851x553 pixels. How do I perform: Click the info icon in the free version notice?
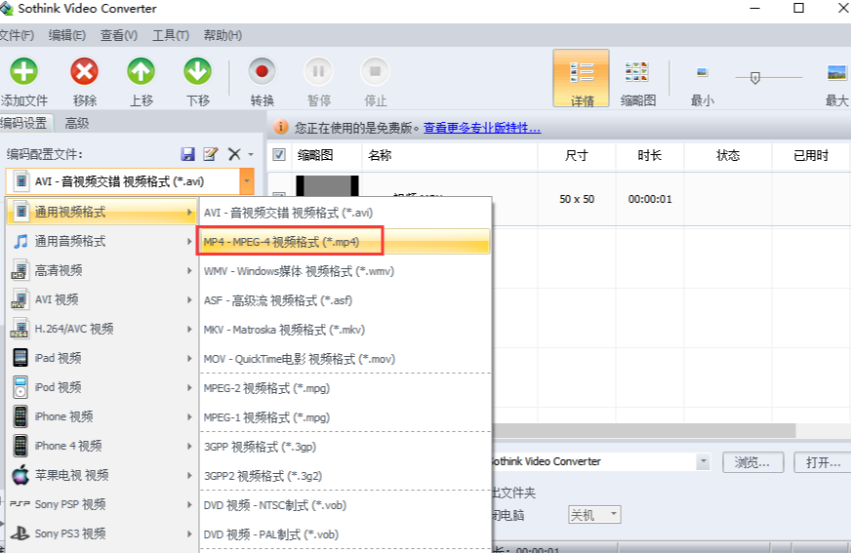pos(281,127)
